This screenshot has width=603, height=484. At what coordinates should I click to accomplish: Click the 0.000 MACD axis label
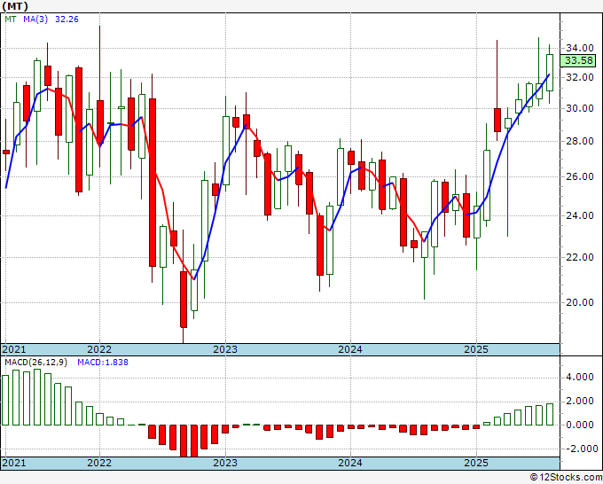tap(579, 425)
